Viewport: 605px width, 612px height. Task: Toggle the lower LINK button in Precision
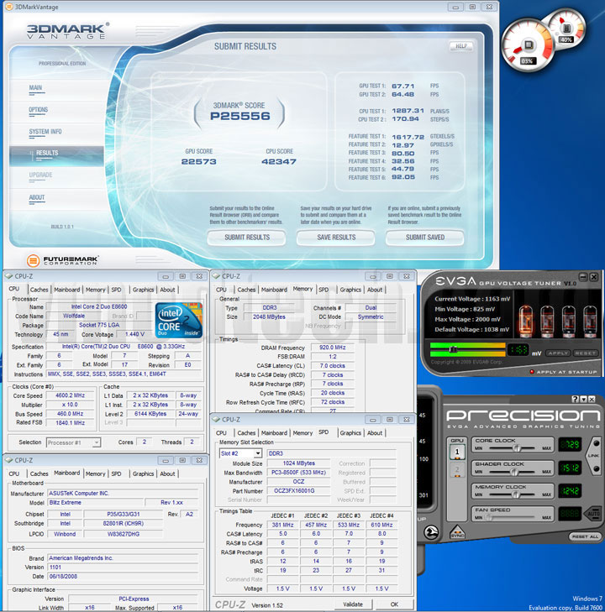pyautogui.click(x=597, y=468)
